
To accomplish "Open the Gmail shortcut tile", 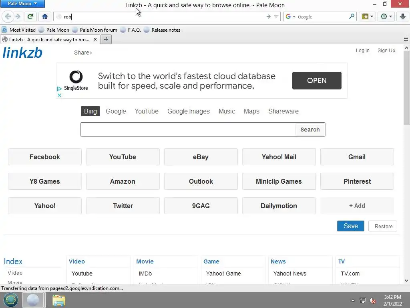I will [x=357, y=157].
